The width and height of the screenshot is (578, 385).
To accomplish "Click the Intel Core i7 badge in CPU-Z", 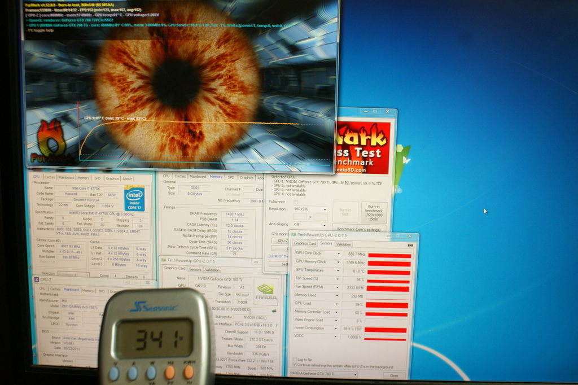I will click(134, 199).
